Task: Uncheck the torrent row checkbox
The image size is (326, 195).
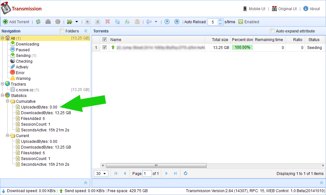Action: [x=105, y=47]
